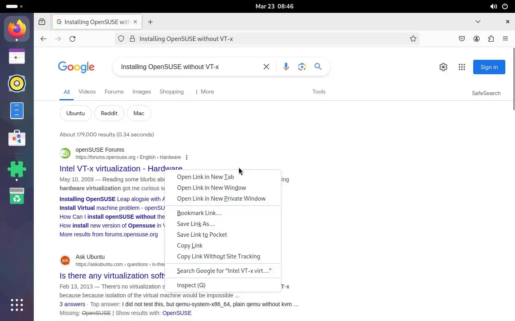This screenshot has width=515, height=321.
Task: Open a new tab with plus
Action: pyautogui.click(x=150, y=22)
